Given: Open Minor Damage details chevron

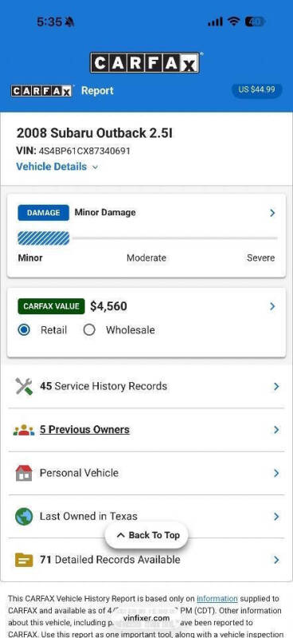Looking at the screenshot, I should [272, 213].
